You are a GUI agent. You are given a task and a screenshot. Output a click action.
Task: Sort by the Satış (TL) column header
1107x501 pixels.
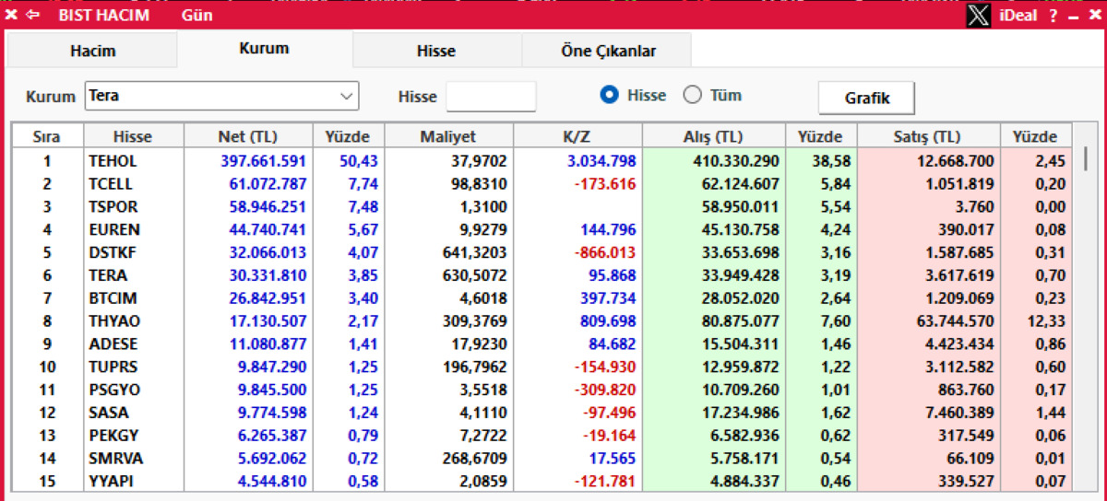[928, 136]
